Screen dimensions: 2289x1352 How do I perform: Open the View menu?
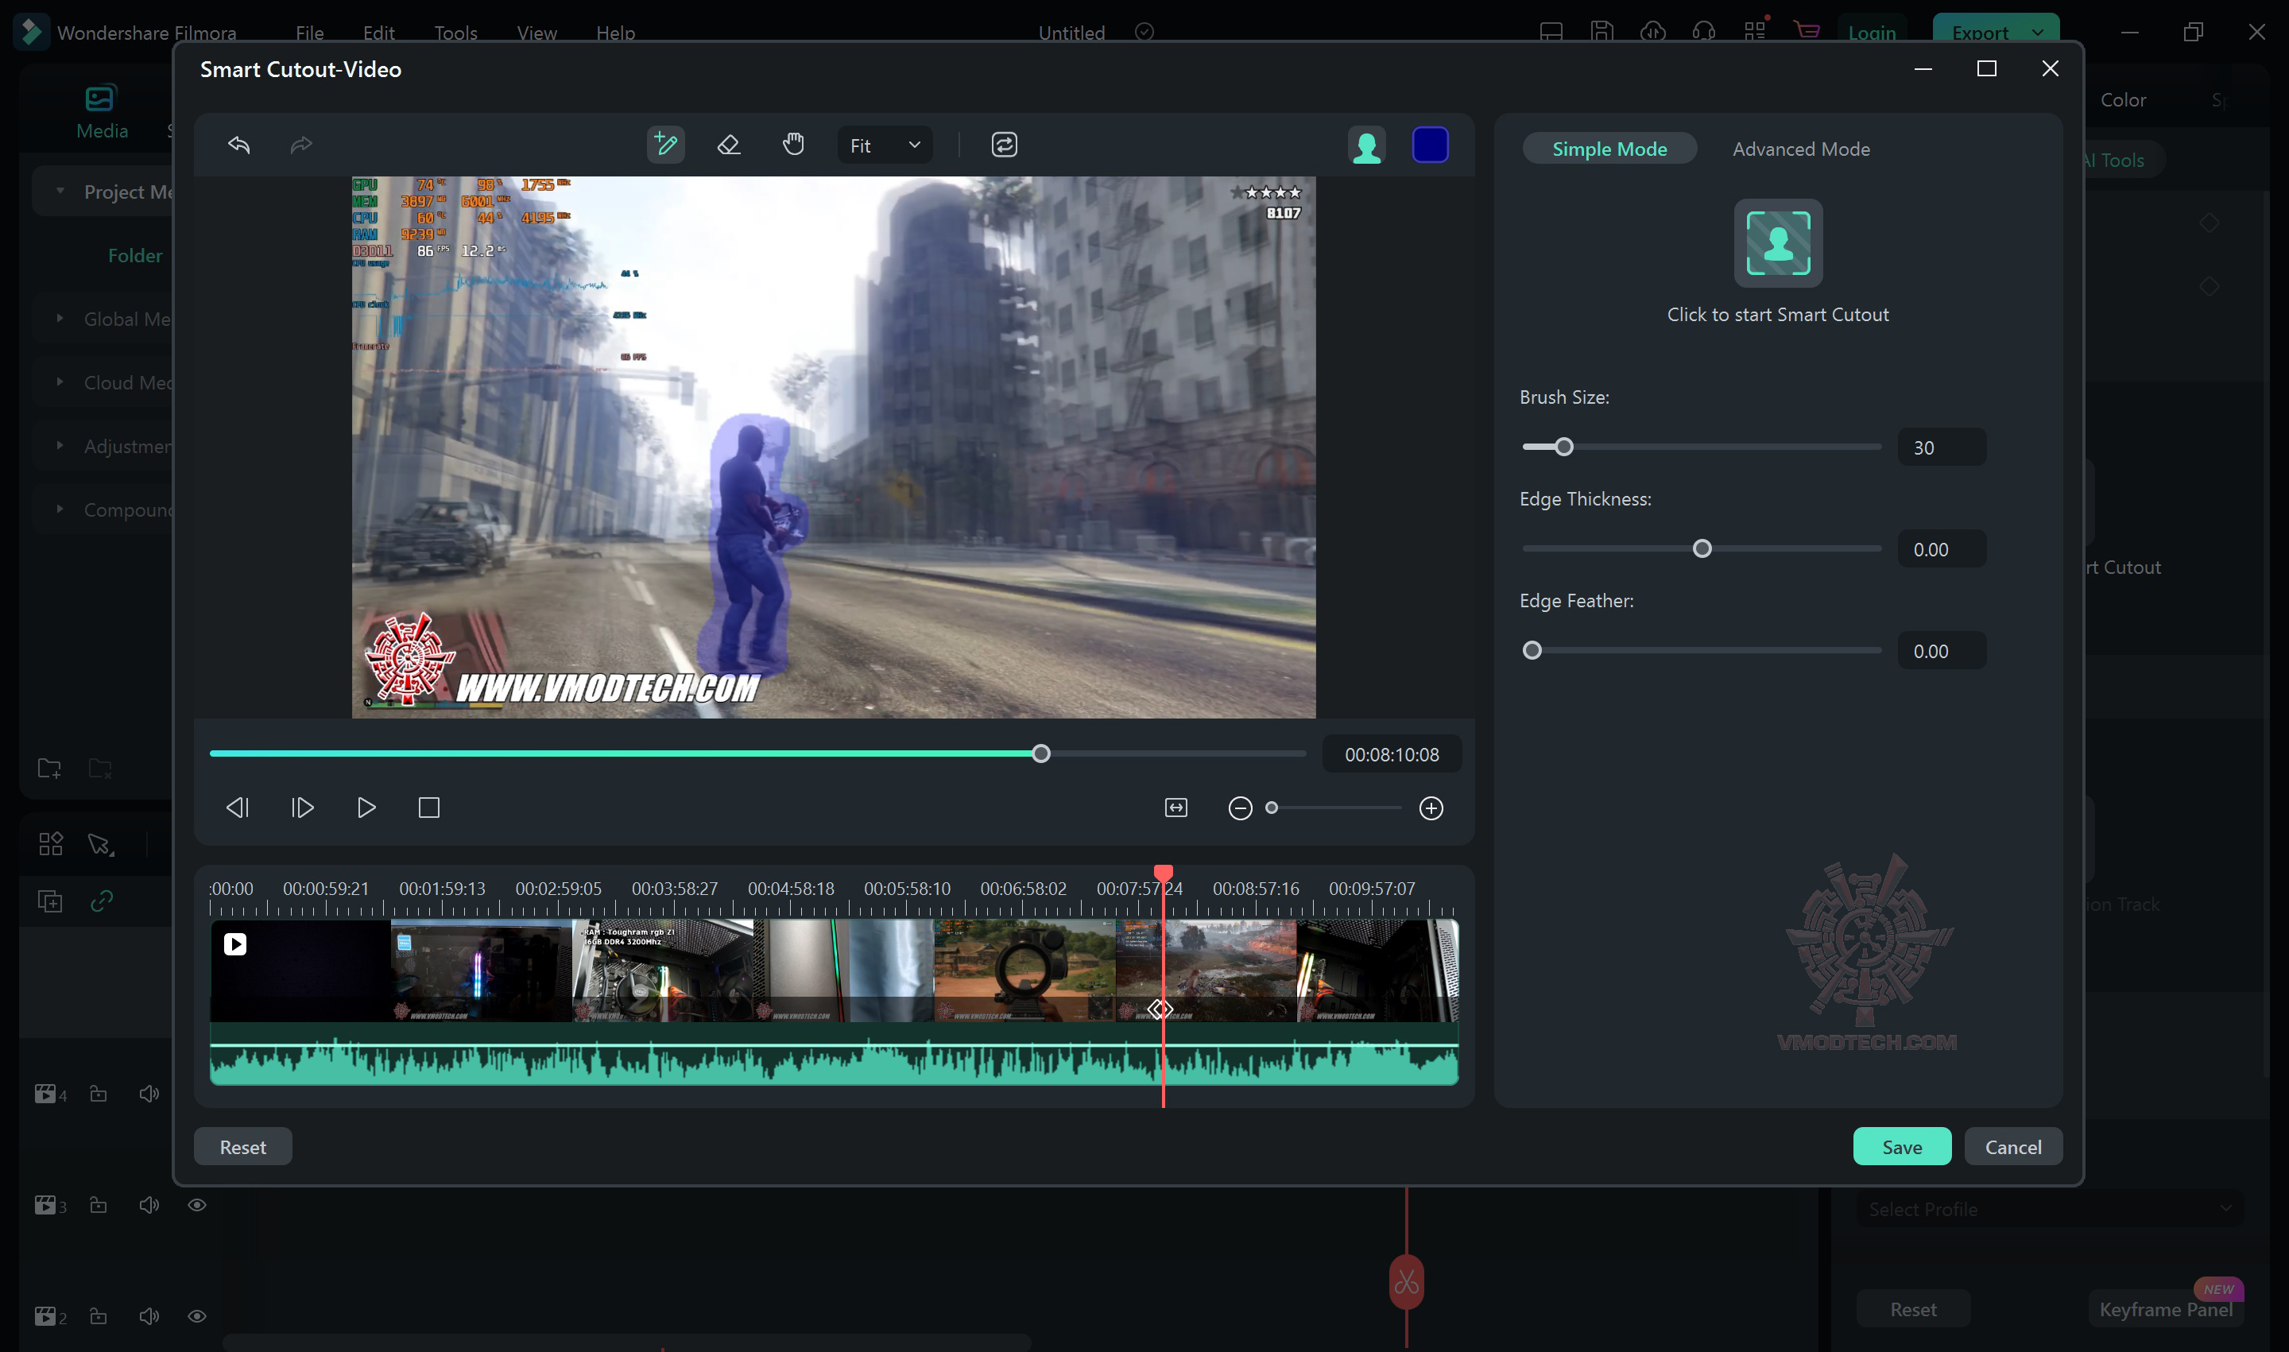pyautogui.click(x=536, y=33)
